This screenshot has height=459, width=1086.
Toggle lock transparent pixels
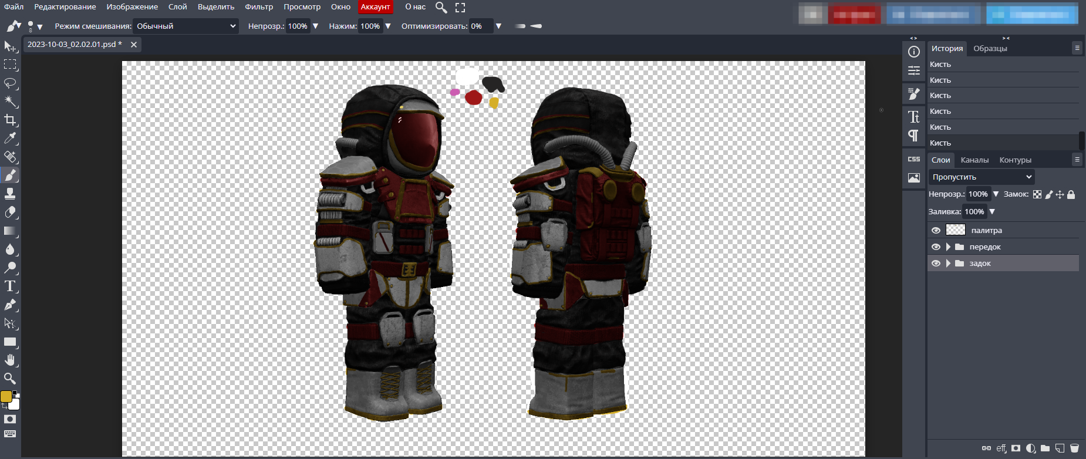tap(1037, 194)
